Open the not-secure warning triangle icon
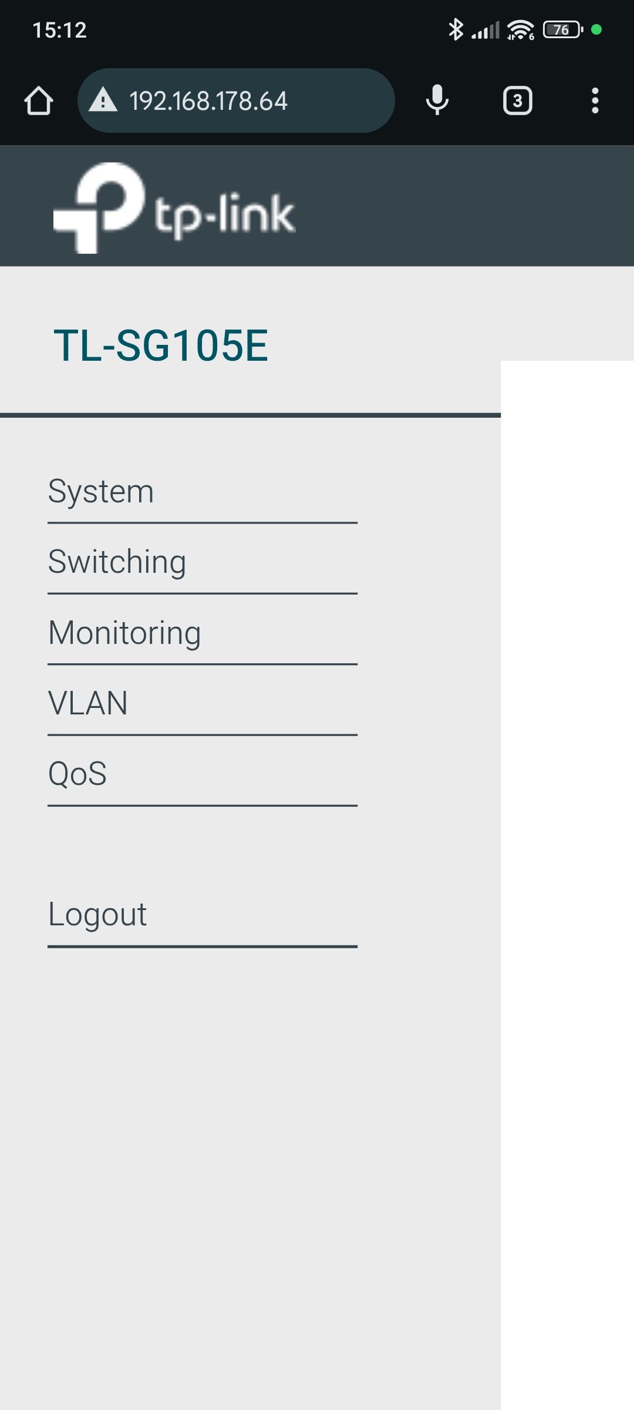This screenshot has height=1410, width=634. [103, 100]
